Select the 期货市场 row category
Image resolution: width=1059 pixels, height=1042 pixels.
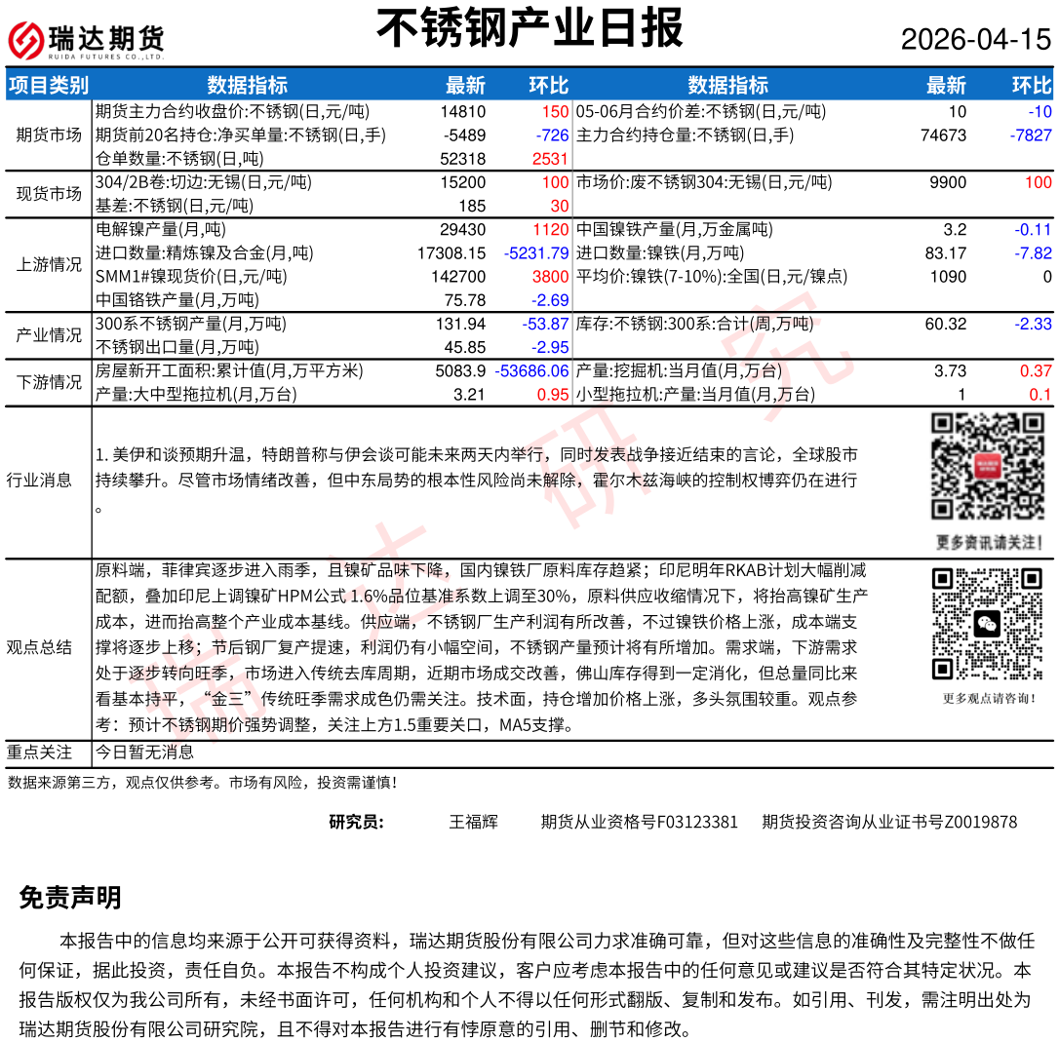pos(49,135)
